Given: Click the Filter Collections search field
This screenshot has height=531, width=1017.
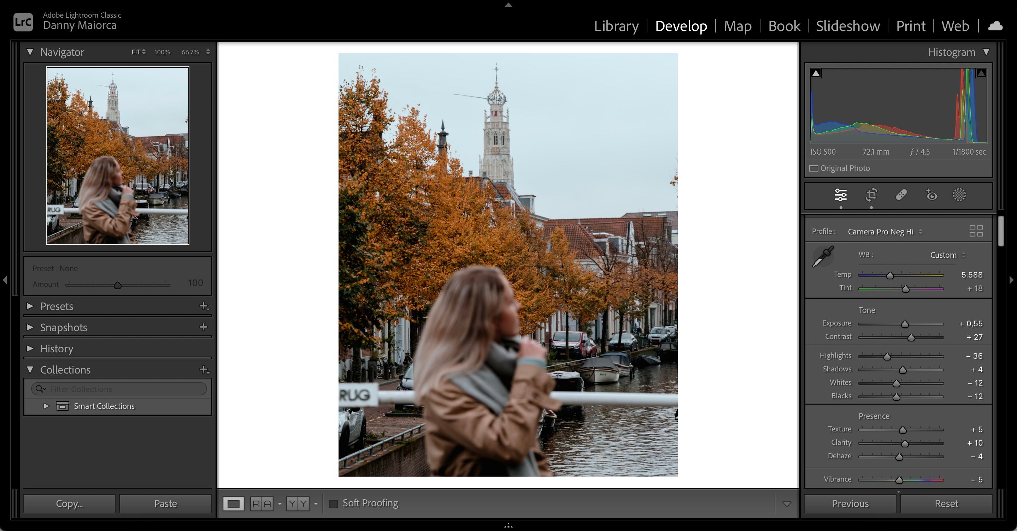Looking at the screenshot, I should pos(118,389).
